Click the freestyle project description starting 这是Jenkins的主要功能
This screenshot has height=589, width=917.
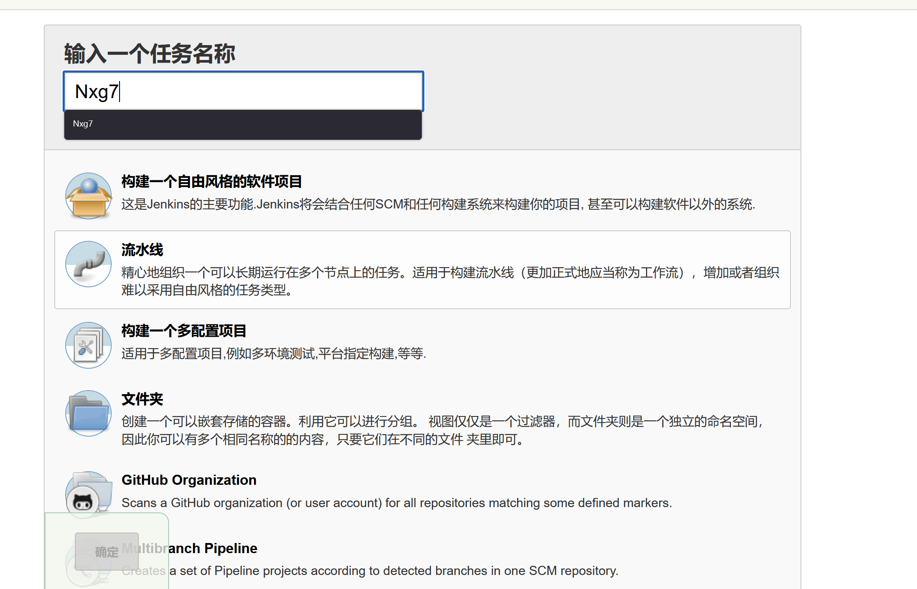438,204
